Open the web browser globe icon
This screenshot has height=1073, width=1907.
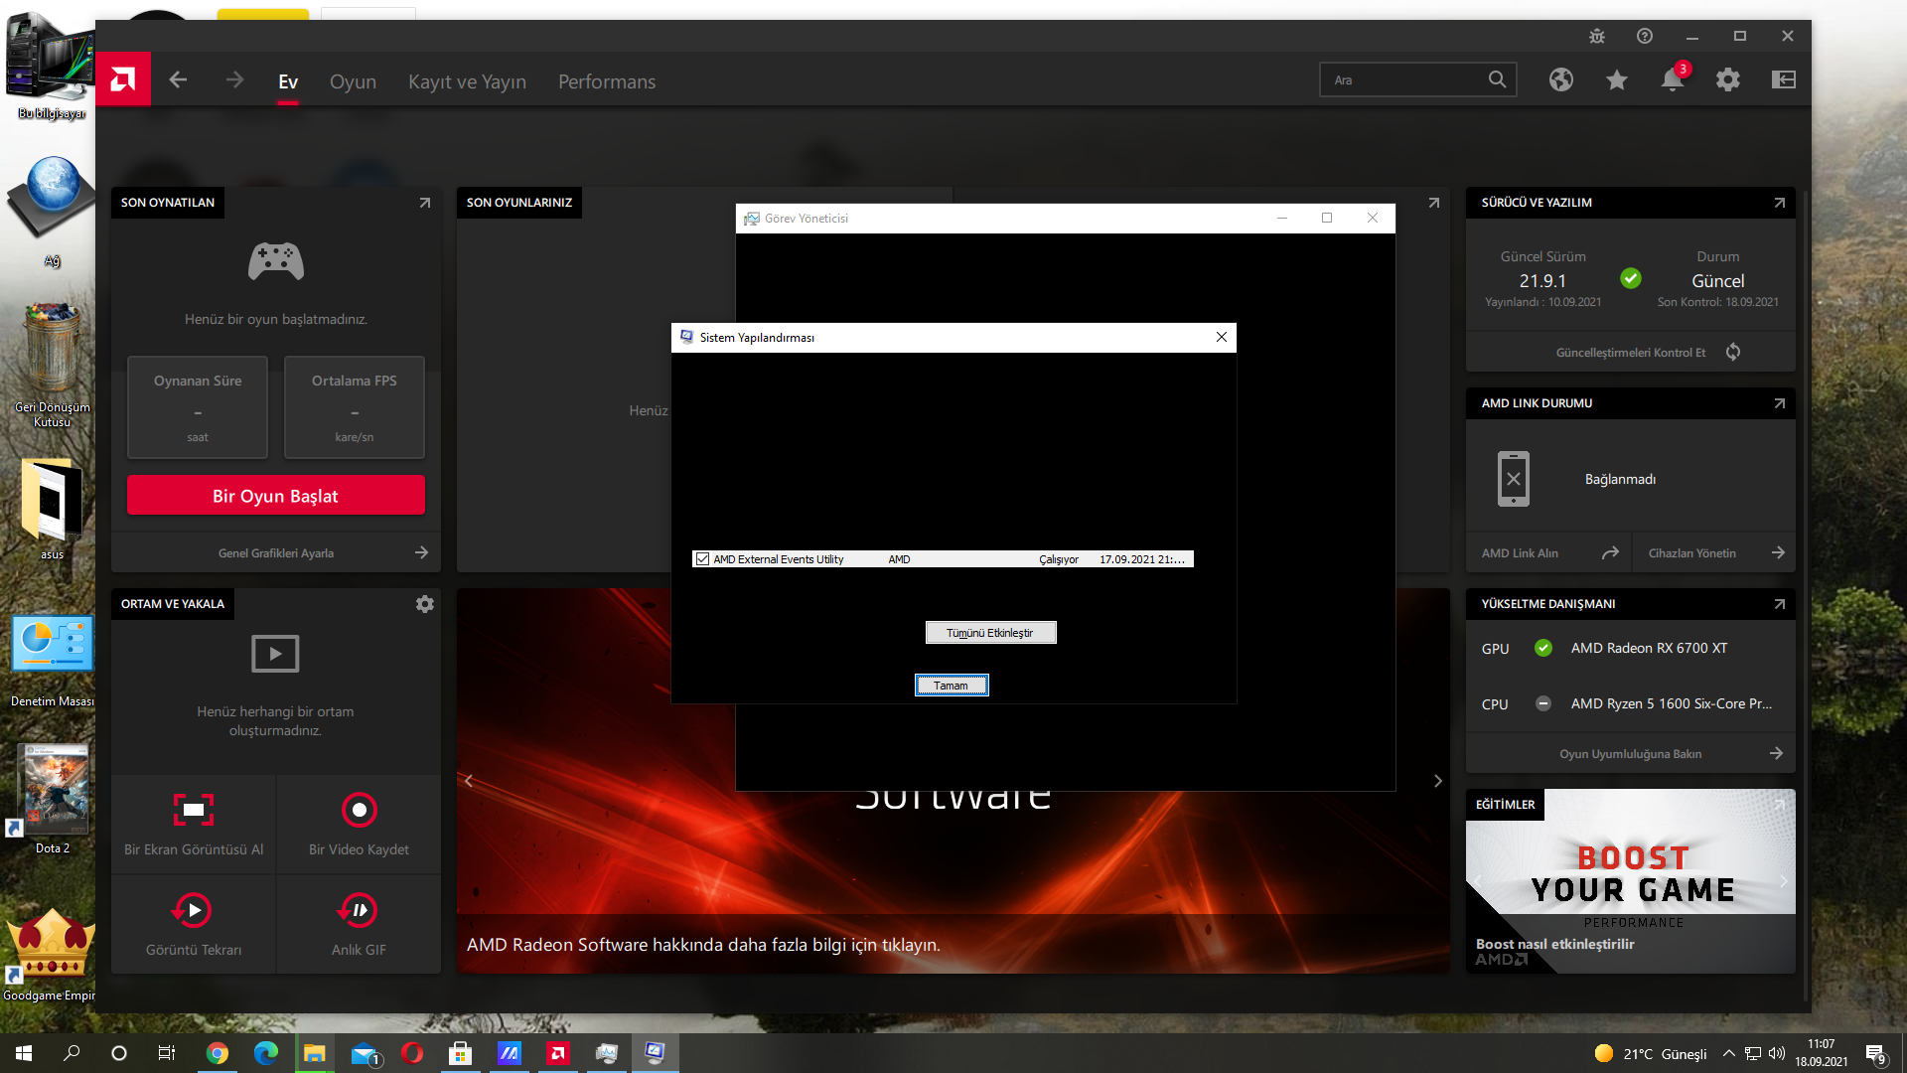1561,80
